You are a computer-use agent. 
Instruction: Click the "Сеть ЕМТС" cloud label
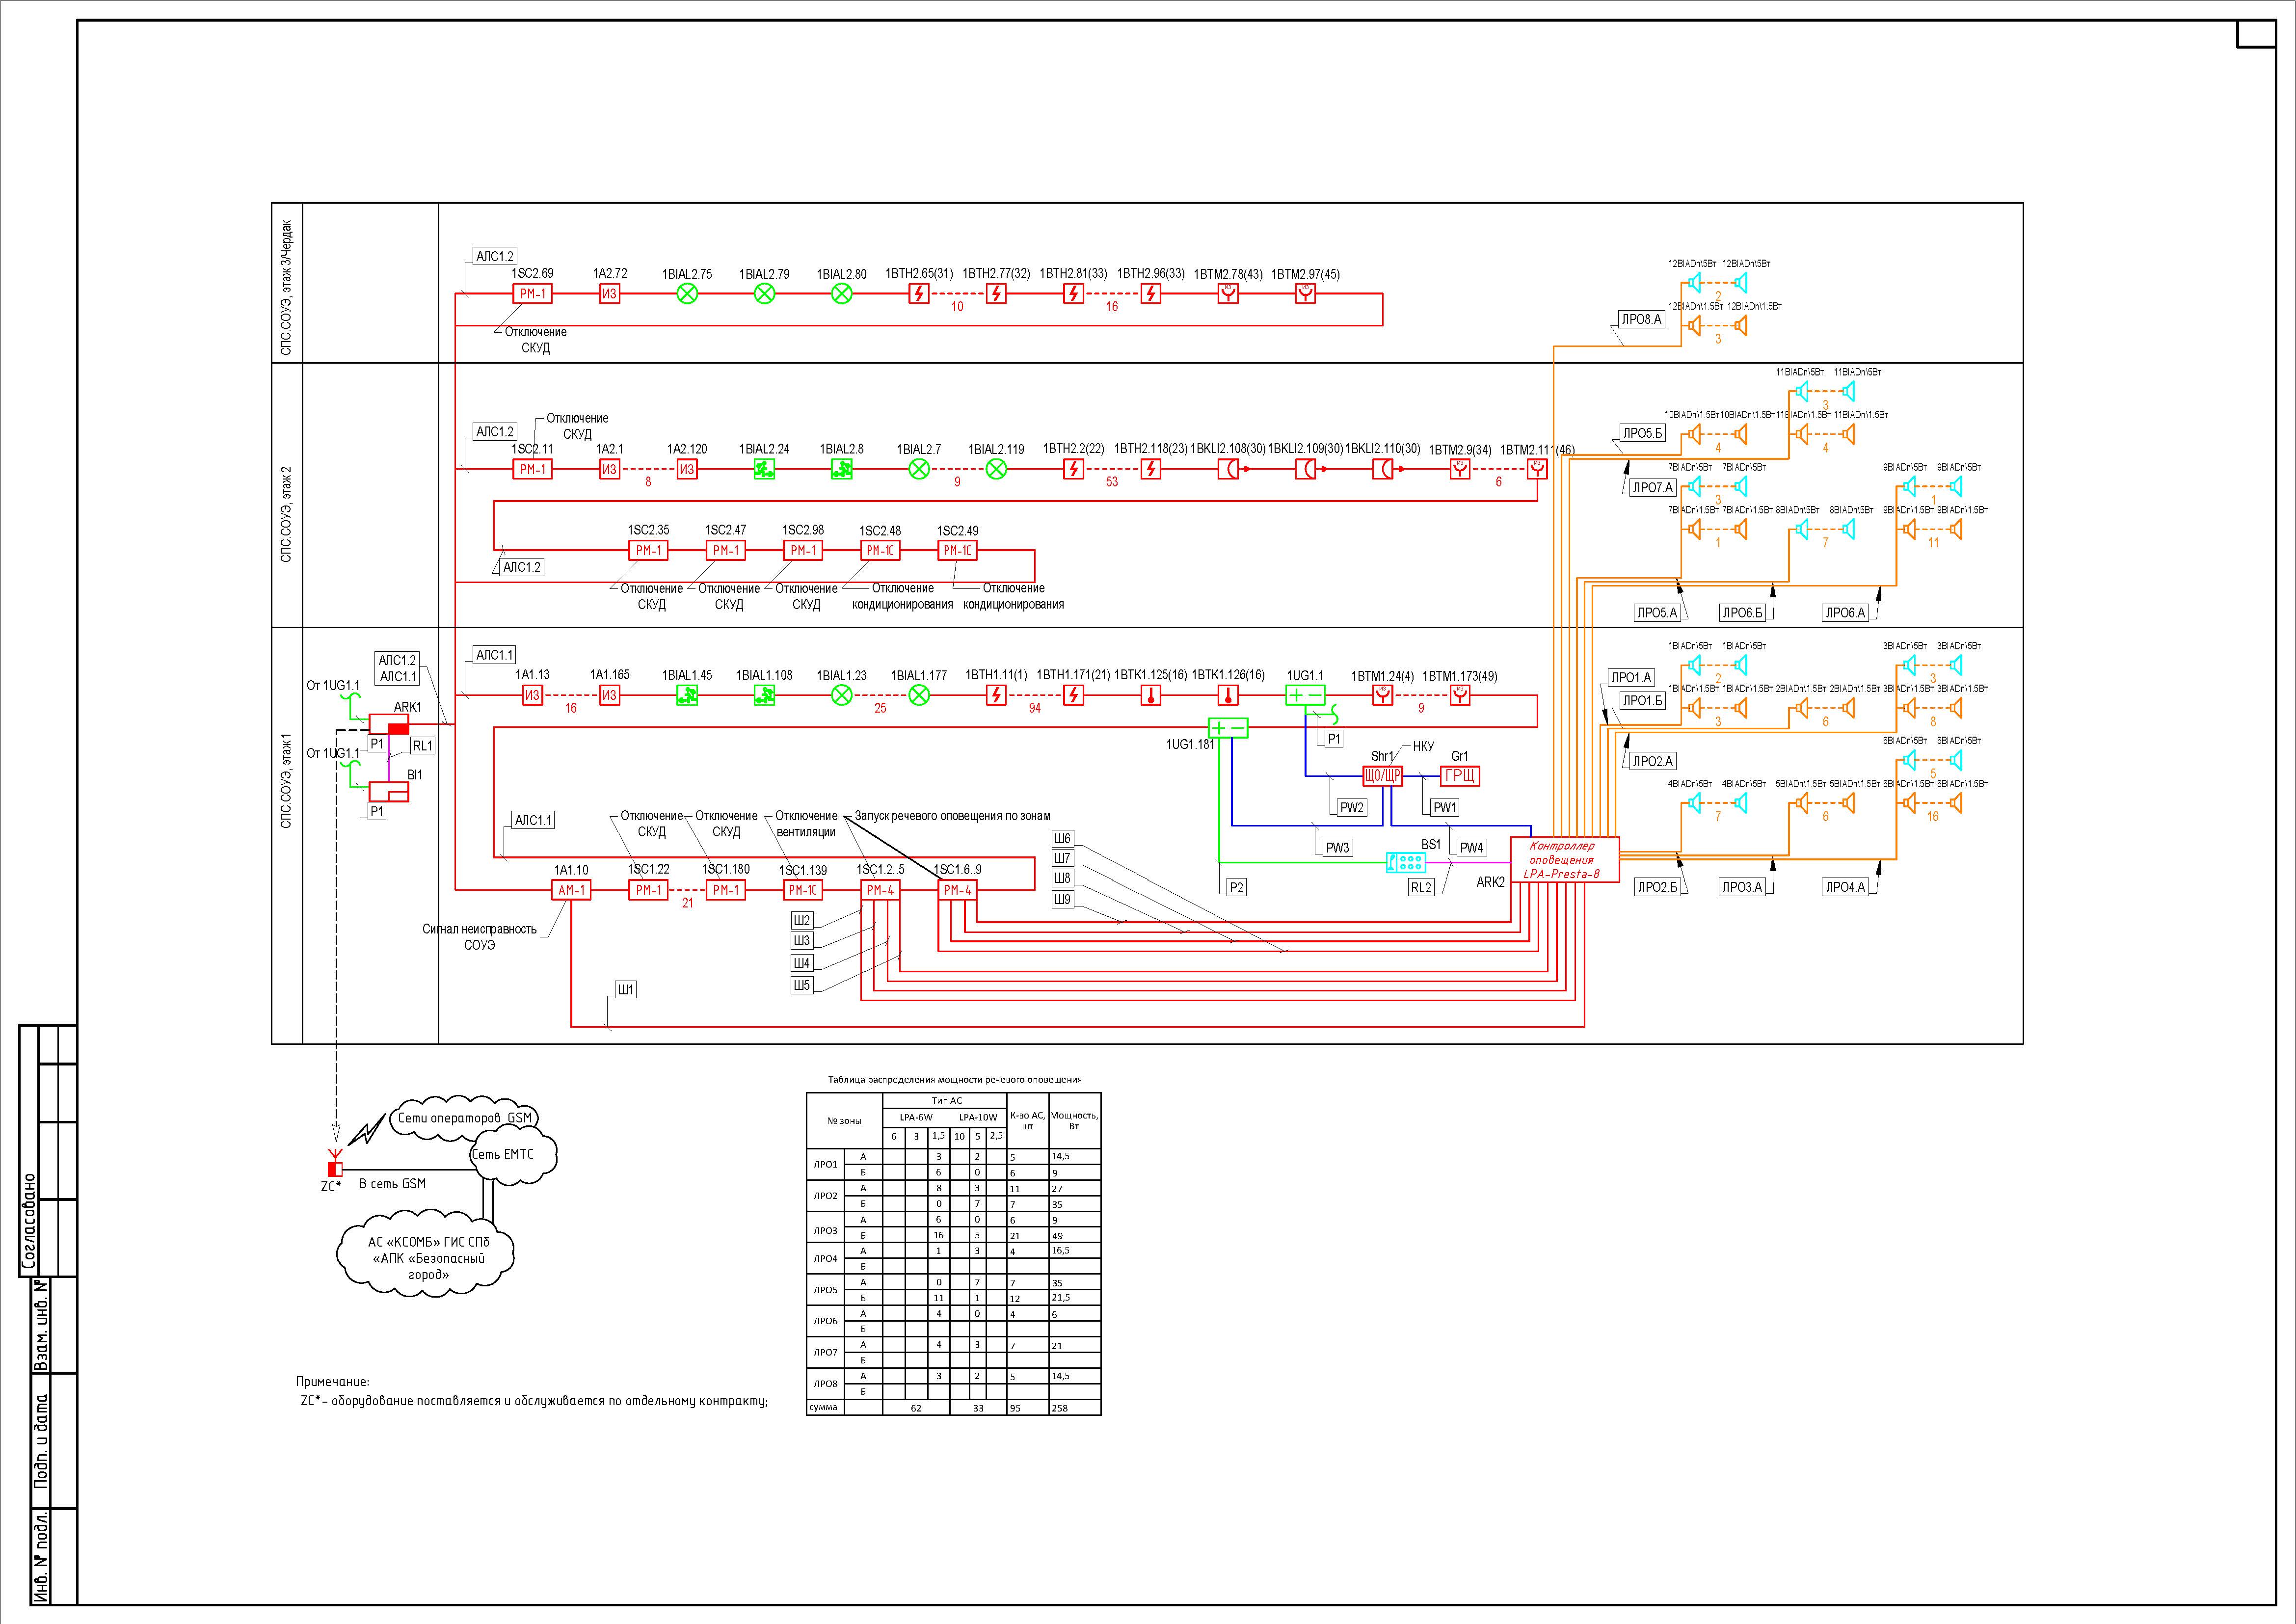pyautogui.click(x=503, y=1154)
